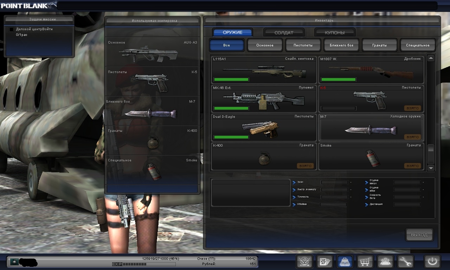The height and width of the screenshot is (270, 450).
Task: Click the Дистанция stat label
Action: point(376,204)
